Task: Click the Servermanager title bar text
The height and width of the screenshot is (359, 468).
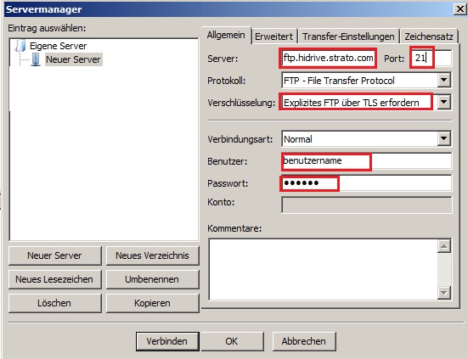Action: pyautogui.click(x=44, y=9)
